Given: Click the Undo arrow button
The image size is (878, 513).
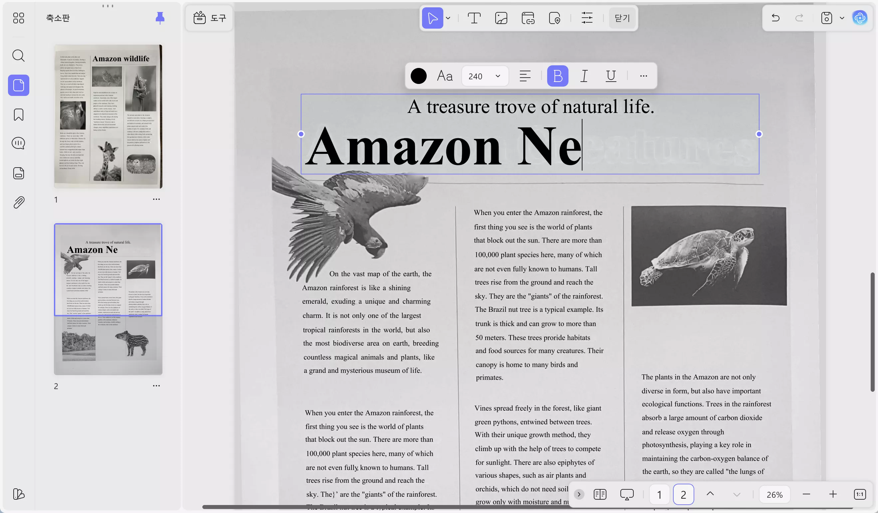Looking at the screenshot, I should (x=775, y=18).
